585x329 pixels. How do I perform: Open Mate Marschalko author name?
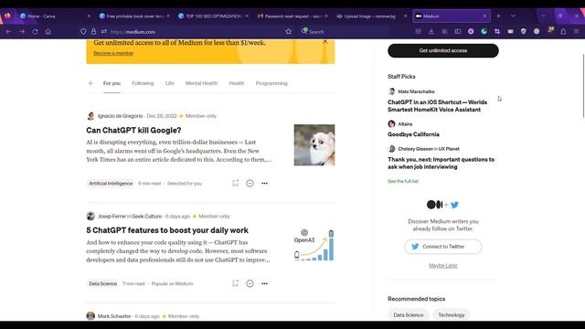(416, 91)
